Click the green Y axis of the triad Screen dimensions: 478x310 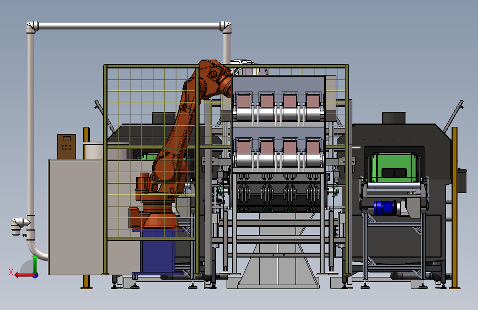(35, 265)
